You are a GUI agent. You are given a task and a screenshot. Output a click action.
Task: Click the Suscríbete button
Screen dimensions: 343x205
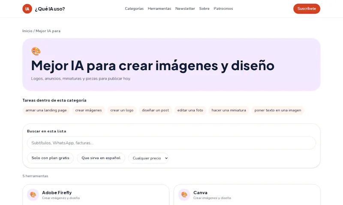tap(307, 9)
